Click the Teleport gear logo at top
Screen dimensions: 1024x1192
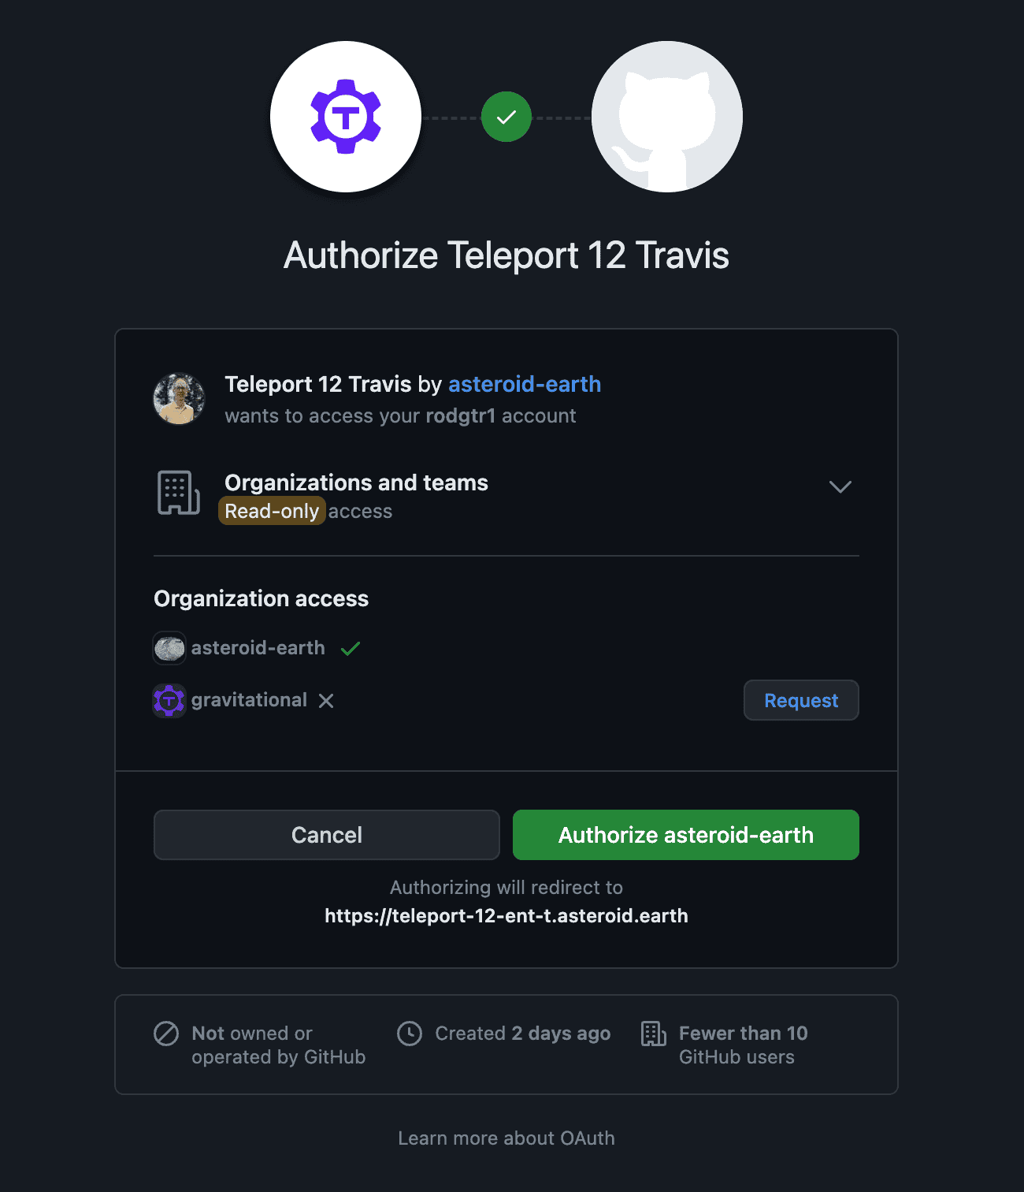(346, 117)
